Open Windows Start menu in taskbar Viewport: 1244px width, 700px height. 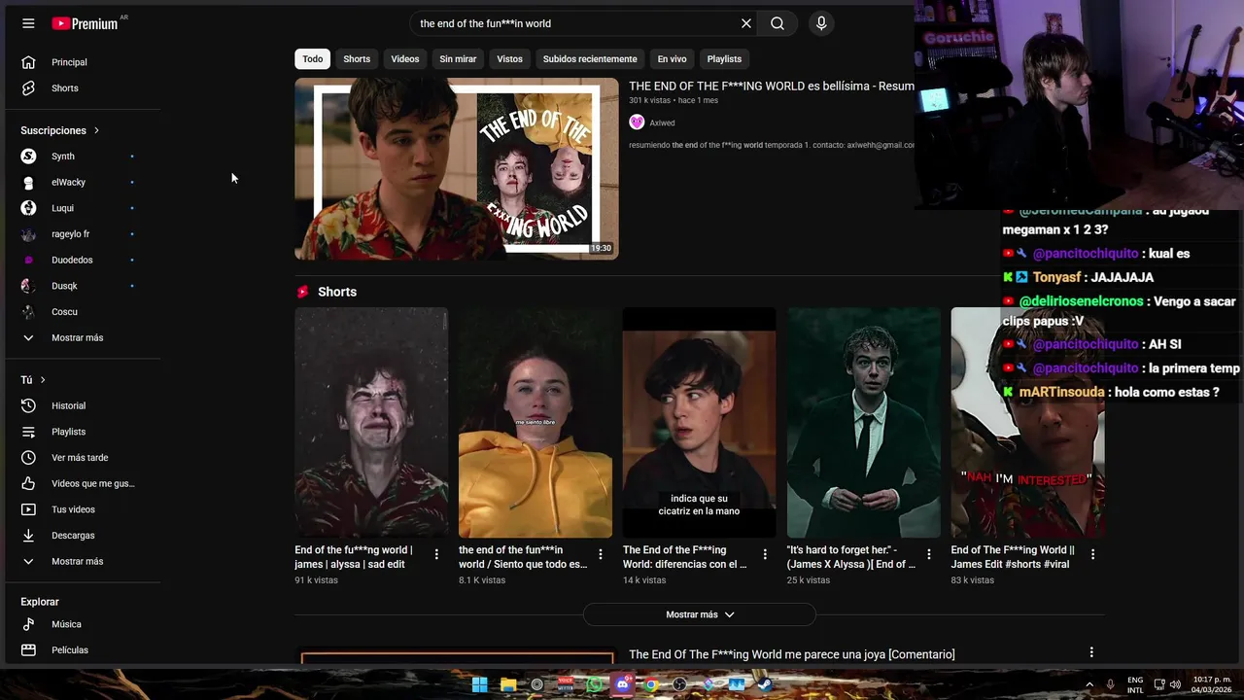[480, 684]
